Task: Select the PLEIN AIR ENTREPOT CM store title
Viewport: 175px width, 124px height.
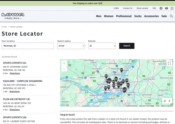Action: (16, 99)
